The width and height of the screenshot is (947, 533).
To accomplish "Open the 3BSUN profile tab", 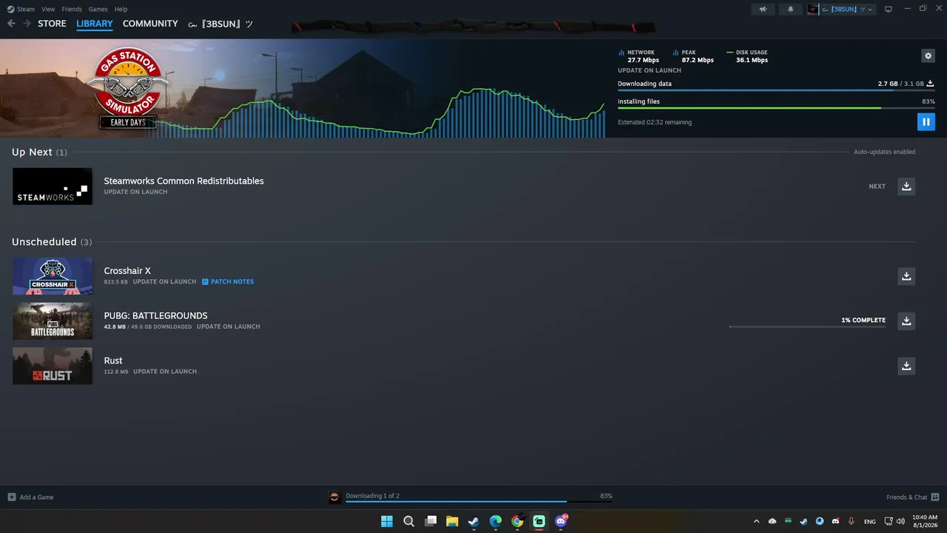I will pyautogui.click(x=220, y=24).
